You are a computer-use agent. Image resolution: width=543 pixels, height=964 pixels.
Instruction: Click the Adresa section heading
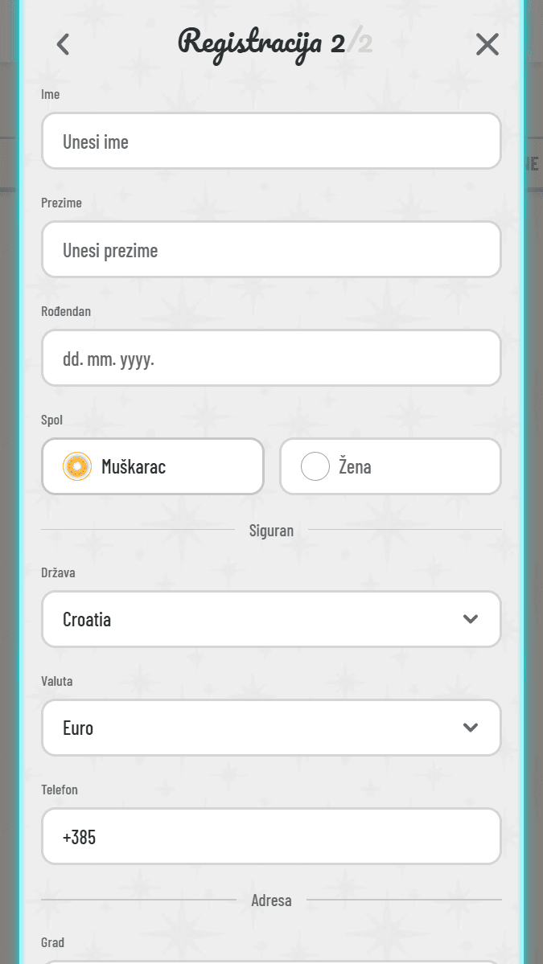click(x=271, y=900)
